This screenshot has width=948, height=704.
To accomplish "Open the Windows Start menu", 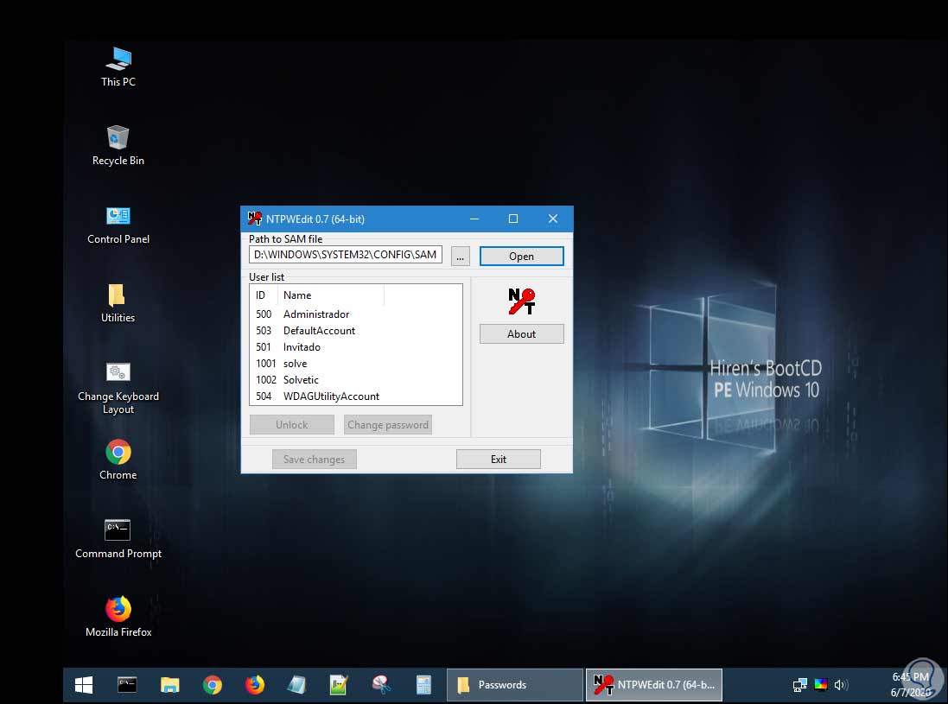I will [84, 685].
